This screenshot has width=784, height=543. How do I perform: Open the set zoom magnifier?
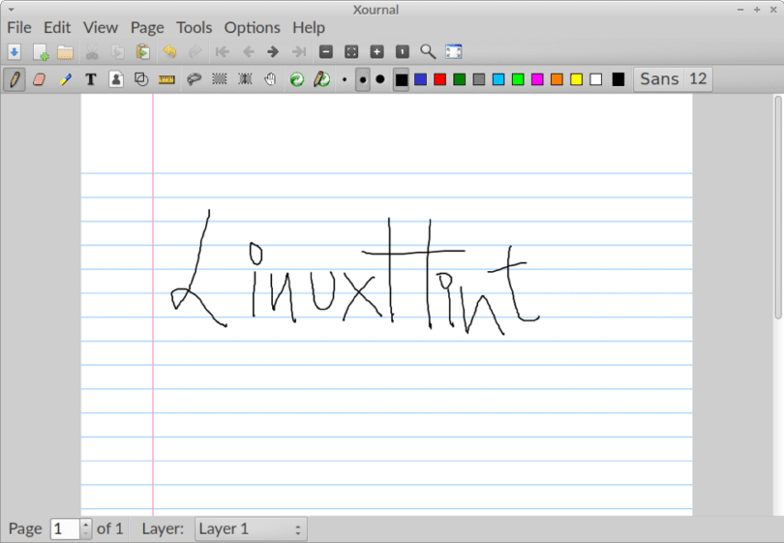click(x=428, y=51)
